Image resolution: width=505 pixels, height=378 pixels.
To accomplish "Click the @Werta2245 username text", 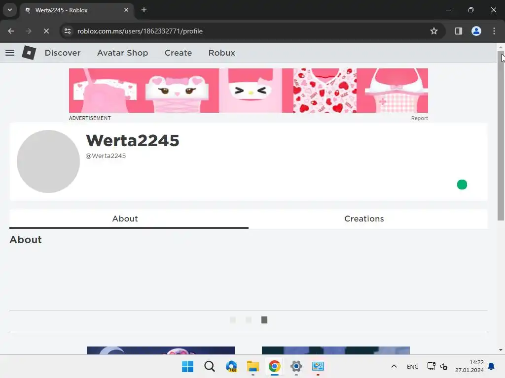I will (106, 156).
